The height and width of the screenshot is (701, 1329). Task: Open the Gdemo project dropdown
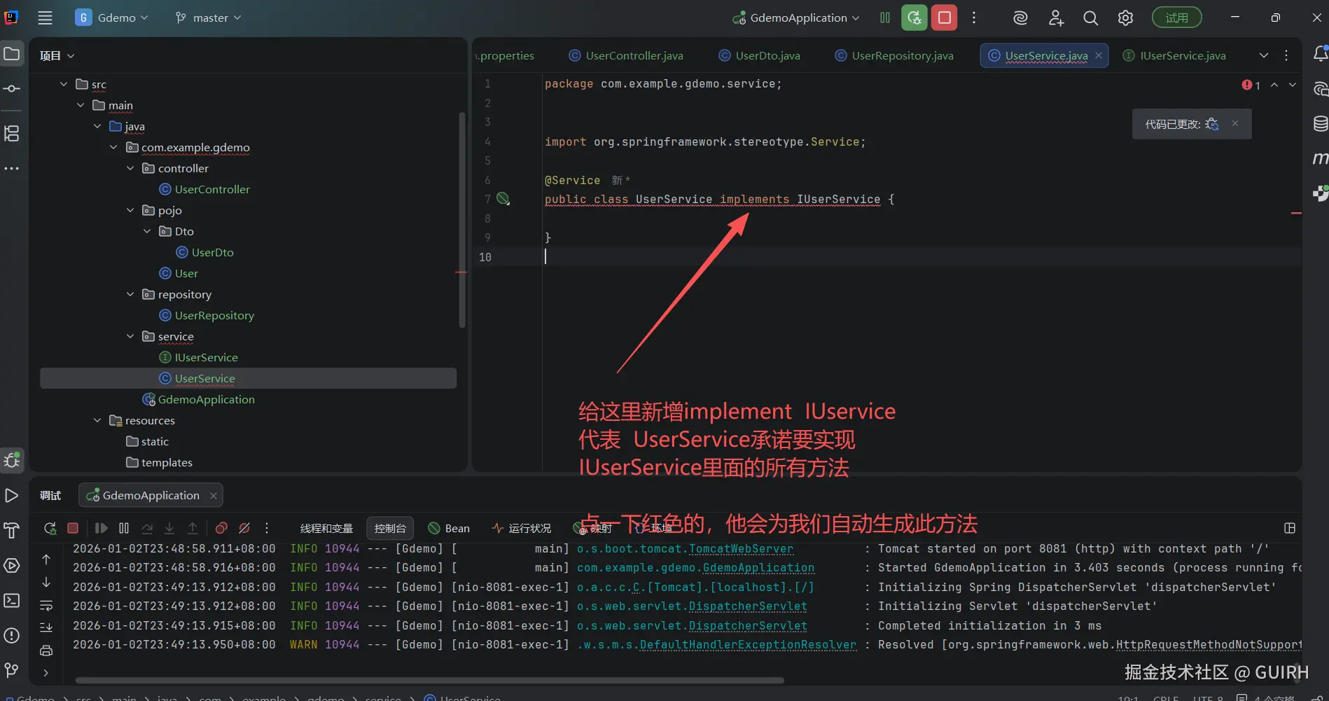[112, 18]
